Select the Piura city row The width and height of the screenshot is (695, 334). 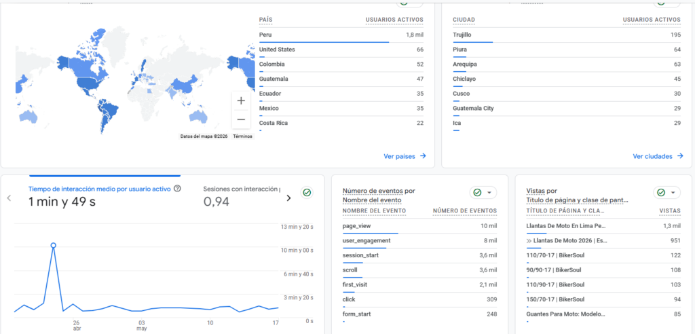(567, 50)
